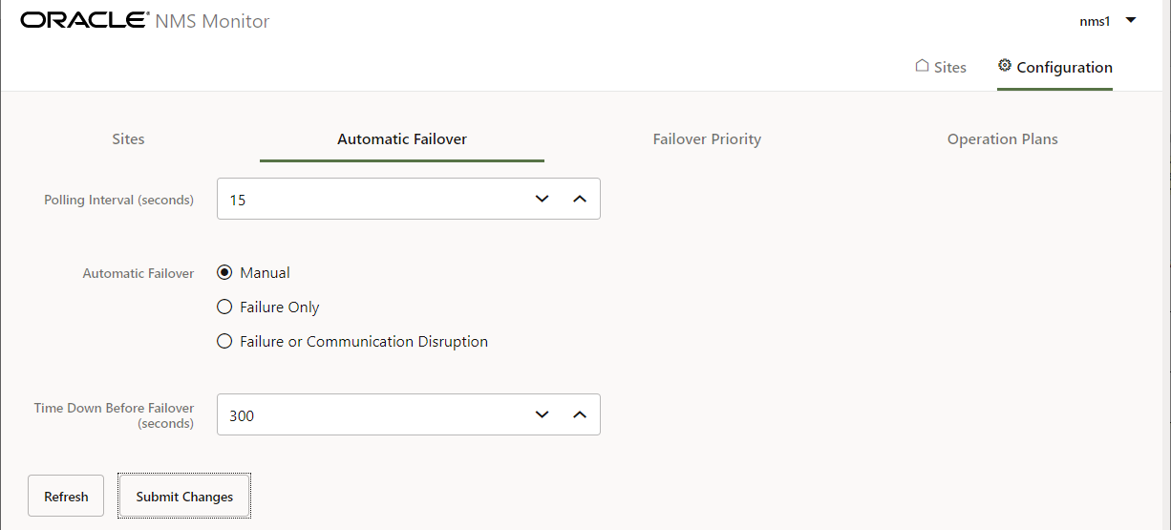Open the nms1 user menu arrow
The width and height of the screenshot is (1171, 530).
tap(1131, 20)
